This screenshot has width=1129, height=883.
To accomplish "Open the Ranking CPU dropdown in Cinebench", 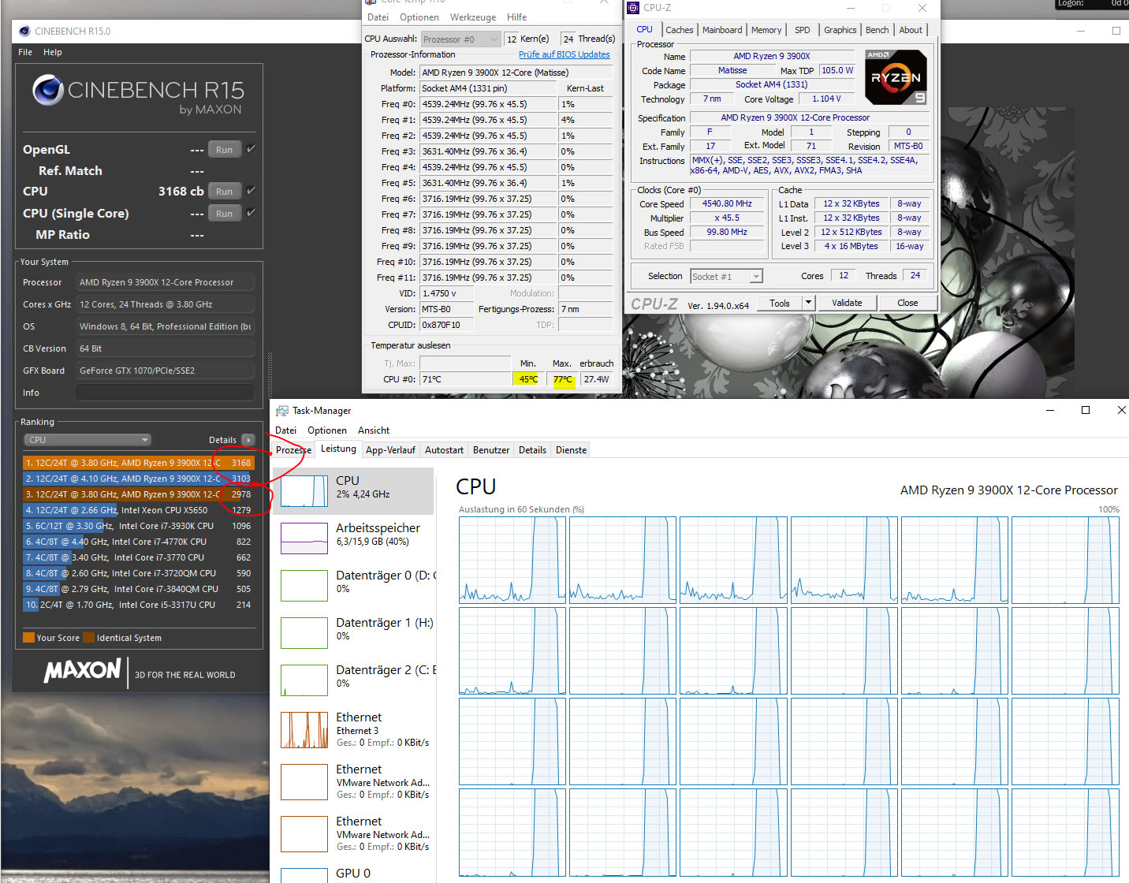I will (x=87, y=440).
